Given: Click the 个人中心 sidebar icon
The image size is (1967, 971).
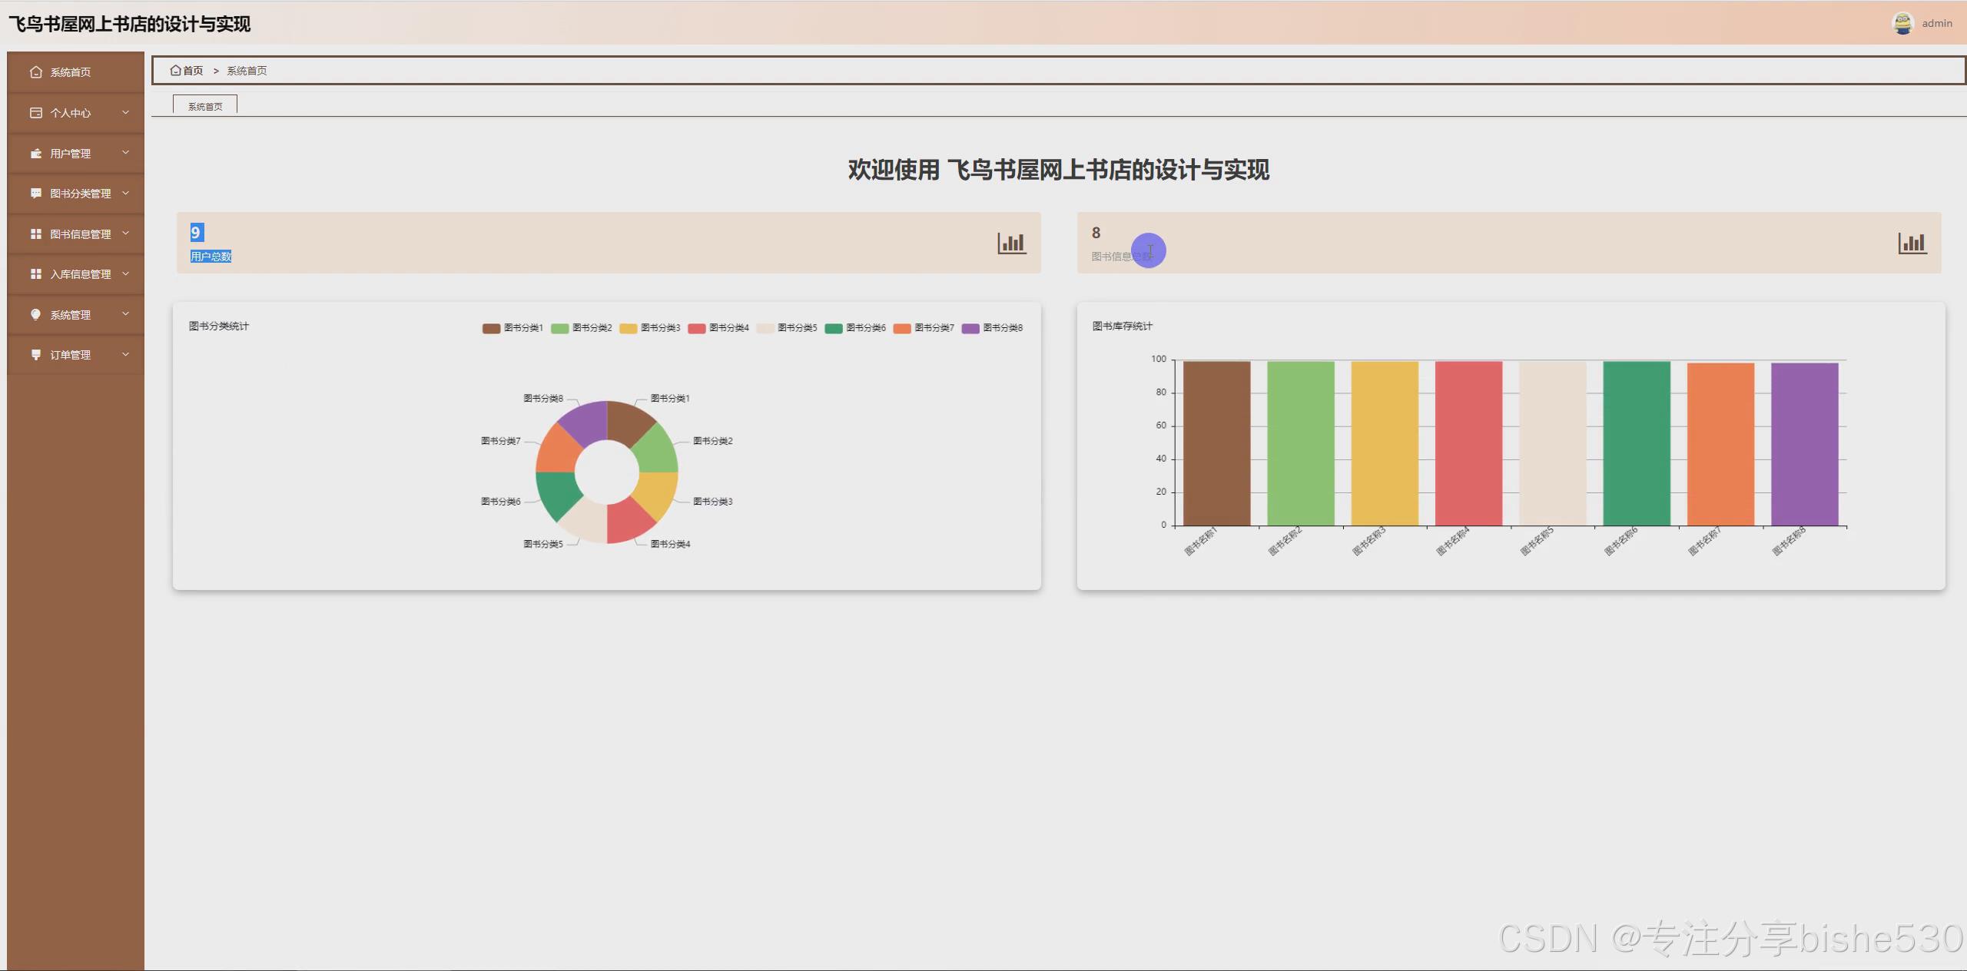Looking at the screenshot, I should [35, 113].
